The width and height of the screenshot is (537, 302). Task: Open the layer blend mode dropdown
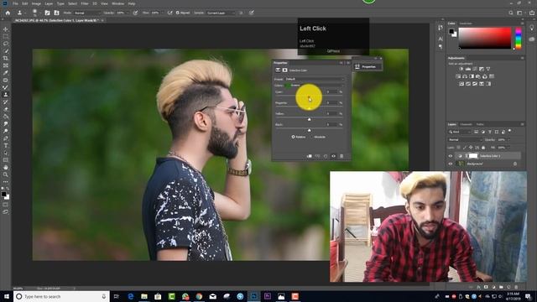click(465, 140)
